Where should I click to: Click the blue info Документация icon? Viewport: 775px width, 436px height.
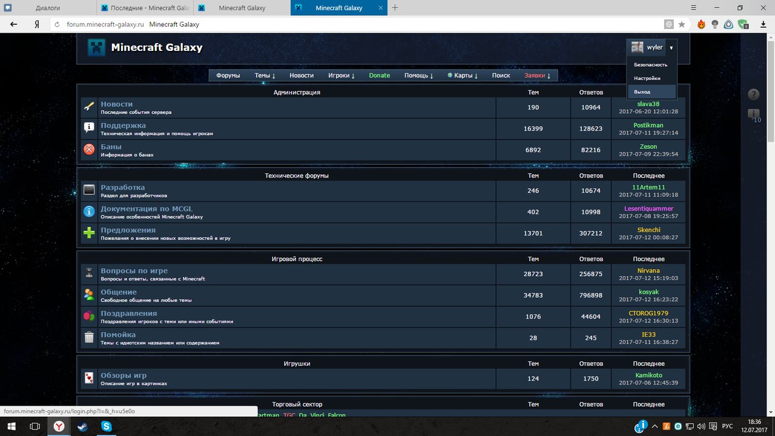(89, 211)
